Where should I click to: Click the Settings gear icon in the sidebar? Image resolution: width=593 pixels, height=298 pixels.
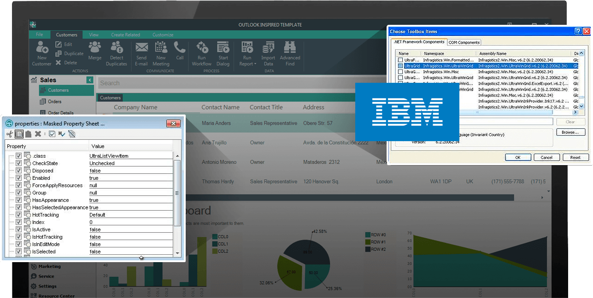[34, 286]
